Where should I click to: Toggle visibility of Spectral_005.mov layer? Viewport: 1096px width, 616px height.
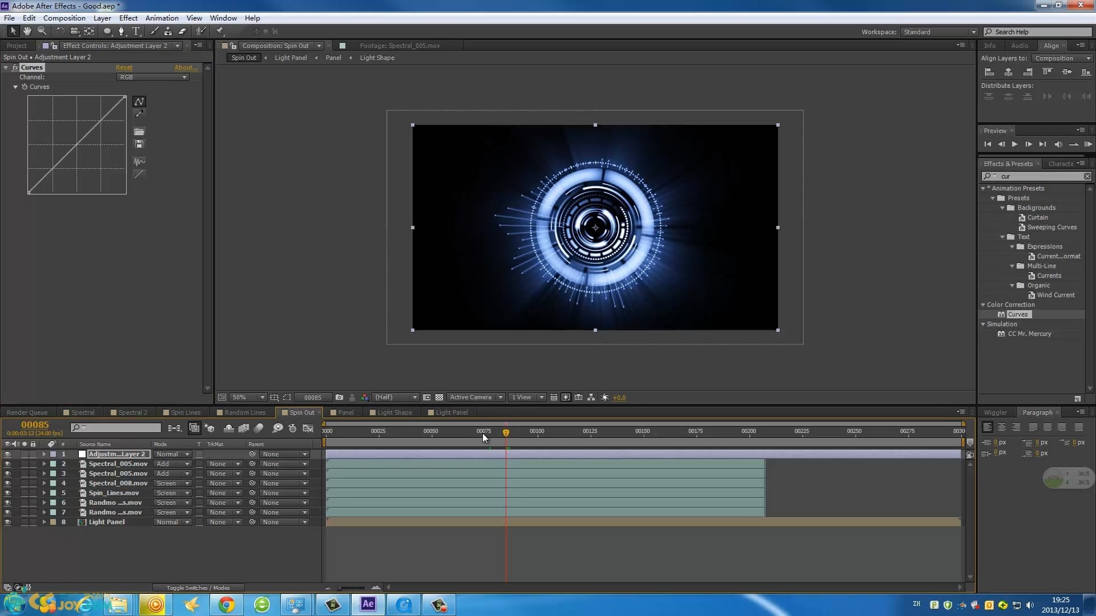pyautogui.click(x=6, y=463)
